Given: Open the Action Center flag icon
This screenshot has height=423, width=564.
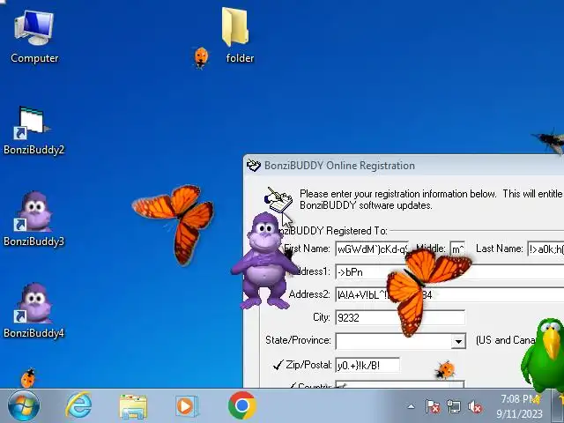Looking at the screenshot, I should (x=433, y=407).
